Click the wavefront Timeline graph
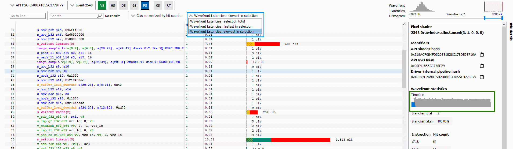This screenshot has height=149, width=513. [452, 103]
